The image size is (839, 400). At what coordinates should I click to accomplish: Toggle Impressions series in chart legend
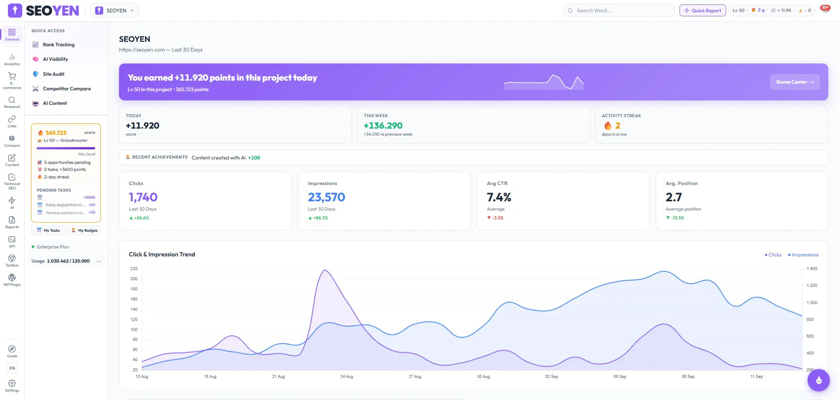pyautogui.click(x=803, y=255)
